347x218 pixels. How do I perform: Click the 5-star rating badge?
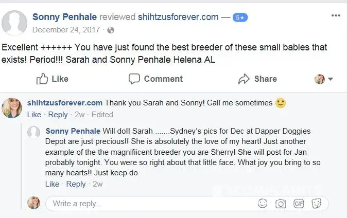241,17
